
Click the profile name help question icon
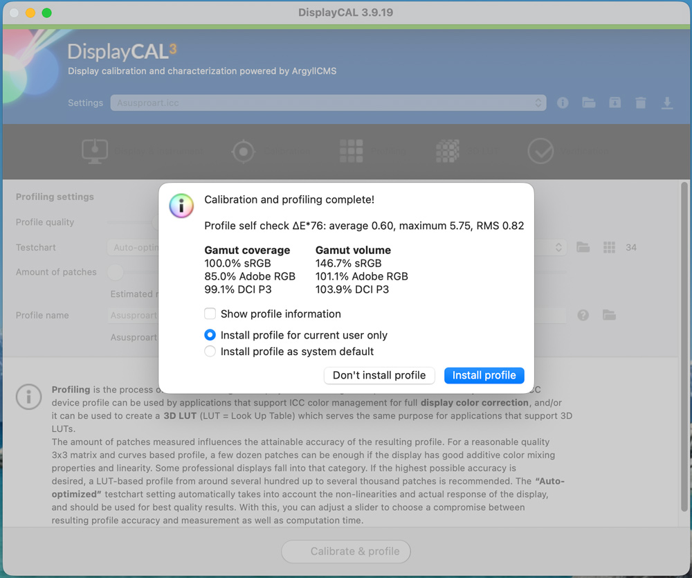coord(583,315)
